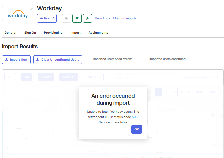This screenshot has height=158, width=224.
Task: Select the PARTIAL match filter
Action: pyautogui.click(x=69, y=77)
